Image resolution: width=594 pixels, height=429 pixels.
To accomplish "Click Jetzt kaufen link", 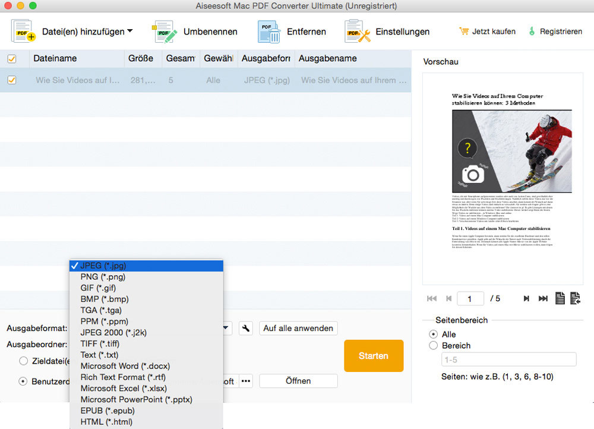I will (494, 31).
